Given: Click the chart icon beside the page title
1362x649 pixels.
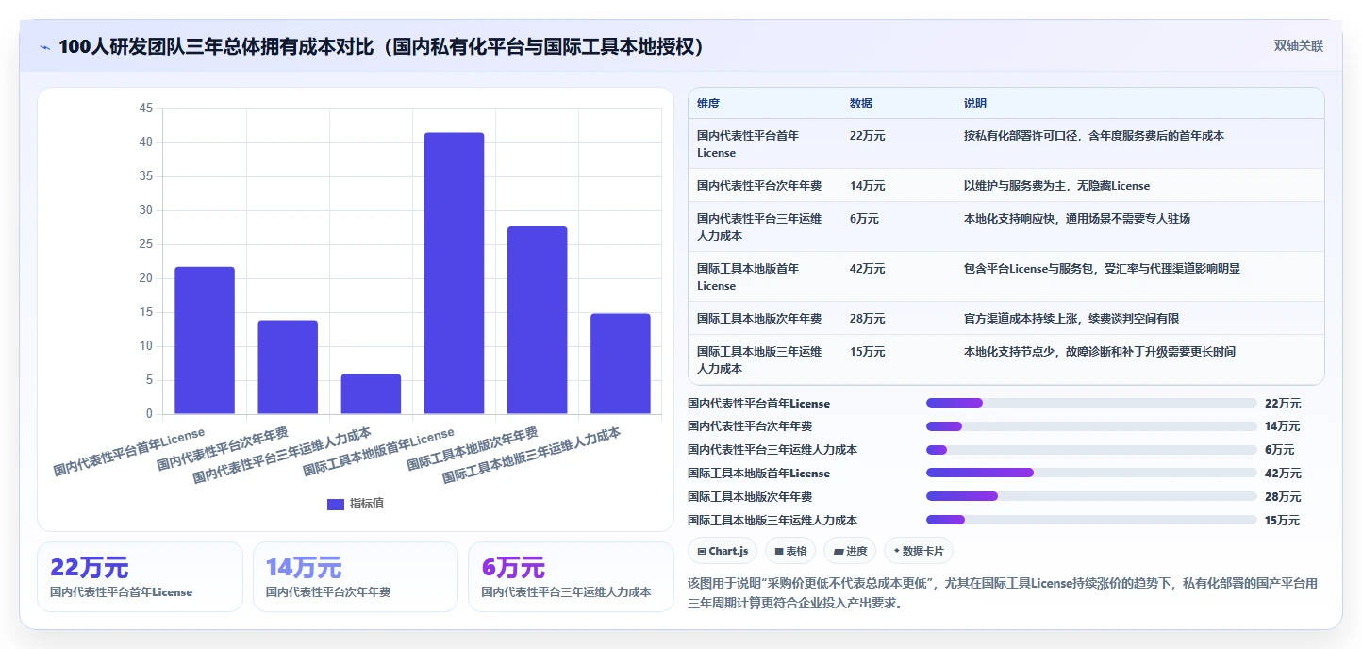Looking at the screenshot, I should point(44,47).
